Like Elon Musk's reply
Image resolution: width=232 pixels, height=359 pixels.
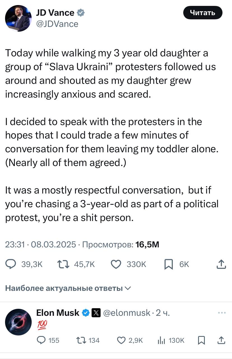click(121, 340)
